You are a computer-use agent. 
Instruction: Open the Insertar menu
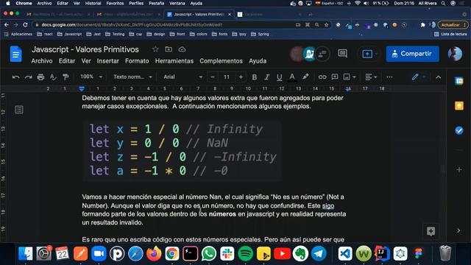(108, 61)
